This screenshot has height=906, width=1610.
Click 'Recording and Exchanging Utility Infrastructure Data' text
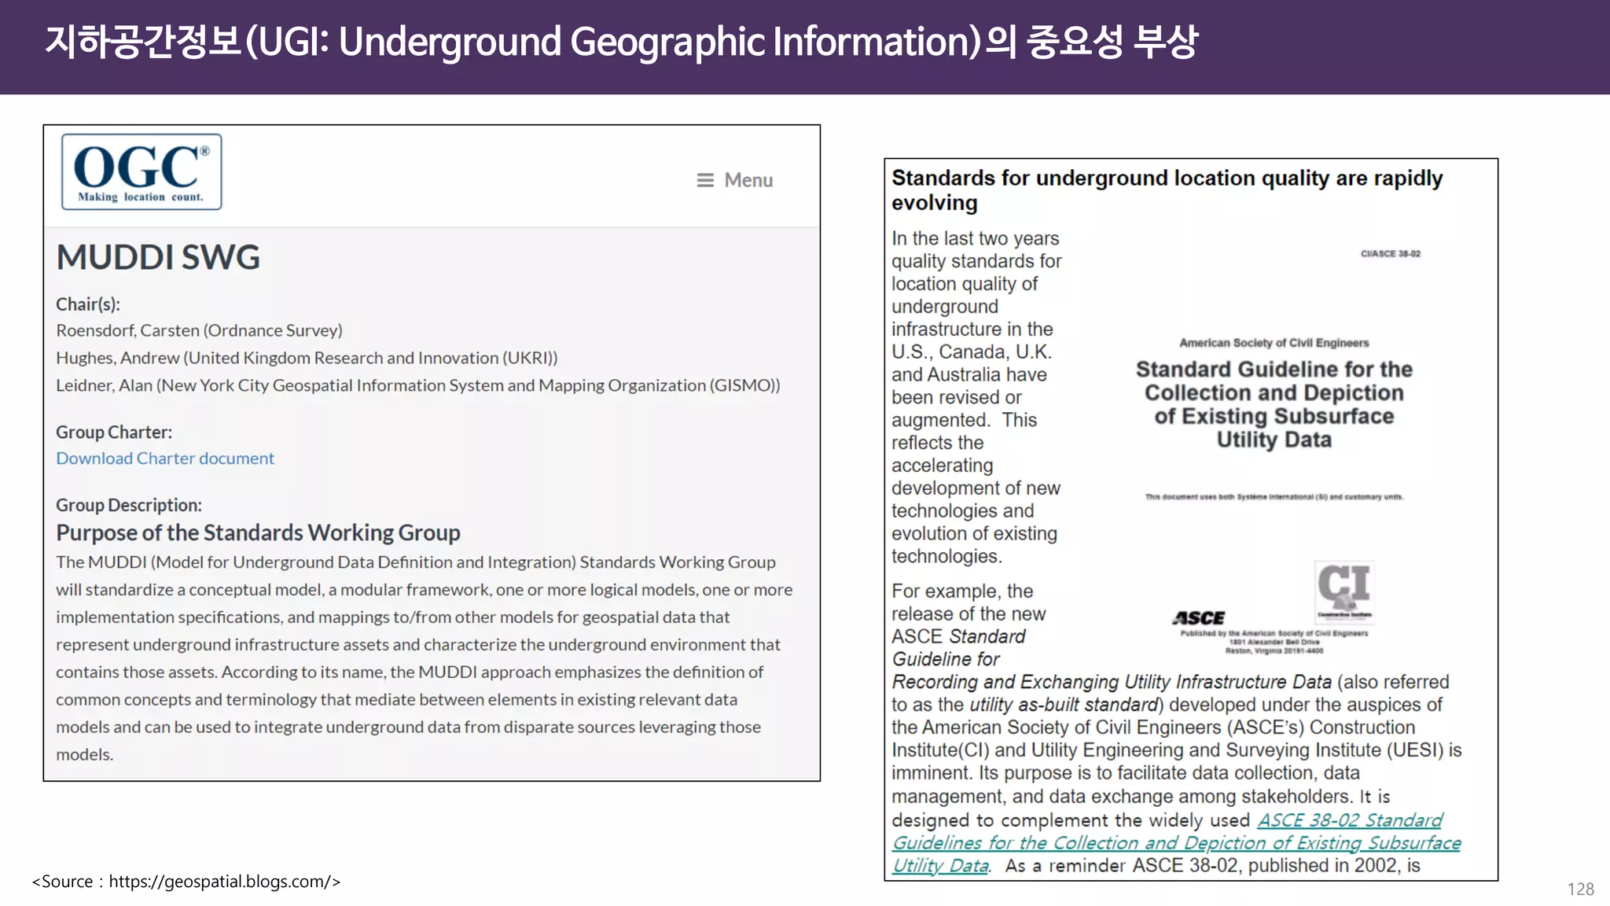click(1112, 682)
